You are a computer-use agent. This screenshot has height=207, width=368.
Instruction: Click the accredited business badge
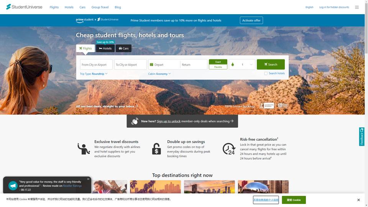point(267,106)
